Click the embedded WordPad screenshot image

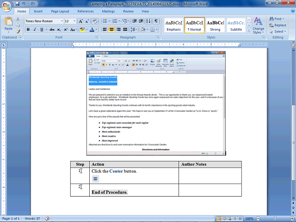tap(156, 103)
